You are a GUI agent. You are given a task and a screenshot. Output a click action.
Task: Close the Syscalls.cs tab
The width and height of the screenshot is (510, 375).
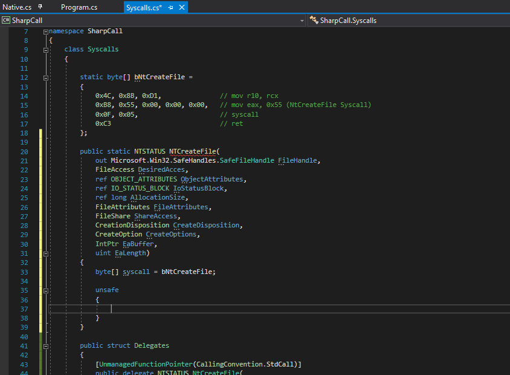pyautogui.click(x=182, y=7)
